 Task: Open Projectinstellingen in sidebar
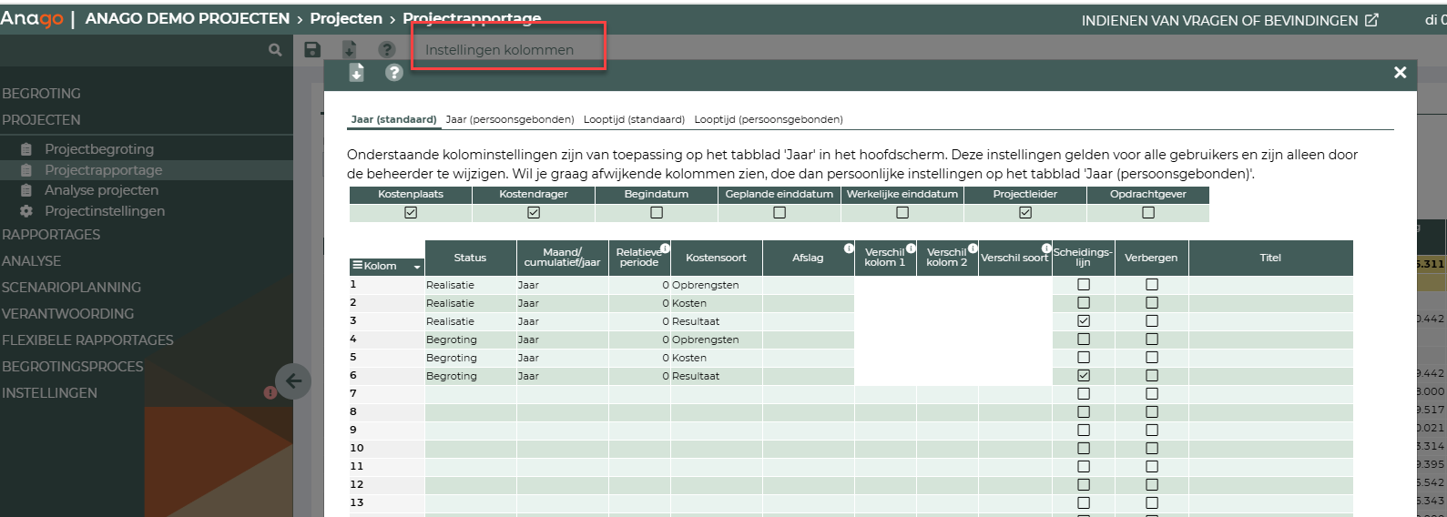(105, 211)
